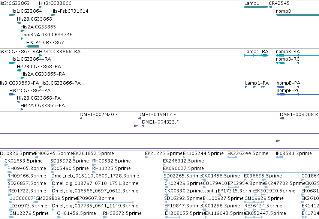Click the EK226244.5prime EST glyph
The width and height of the screenshot is (319, 219).
click(x=232, y=157)
